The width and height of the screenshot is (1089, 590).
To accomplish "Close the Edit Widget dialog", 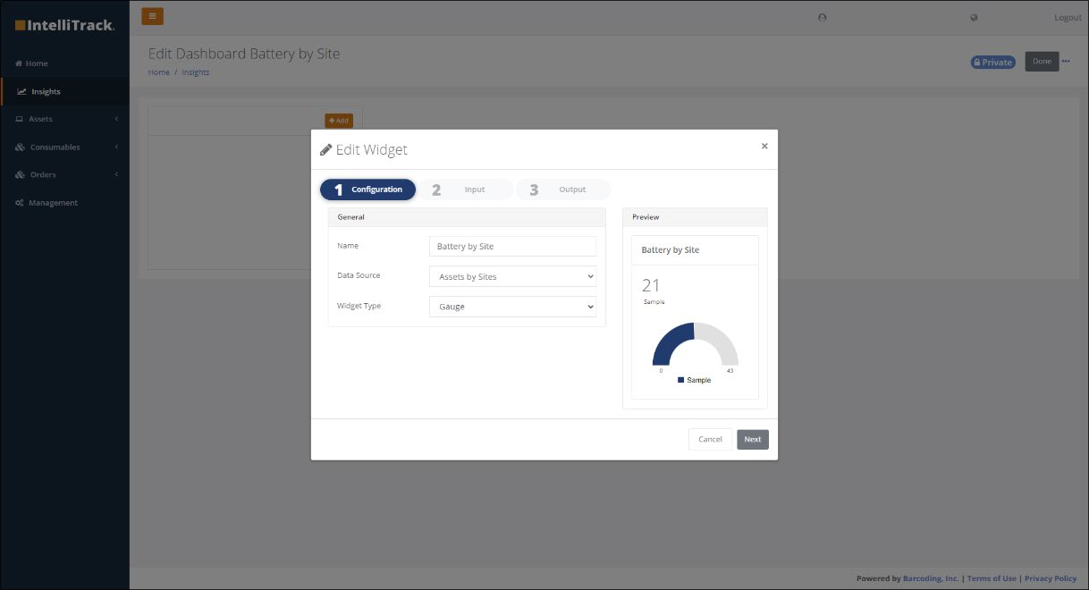I will point(764,146).
